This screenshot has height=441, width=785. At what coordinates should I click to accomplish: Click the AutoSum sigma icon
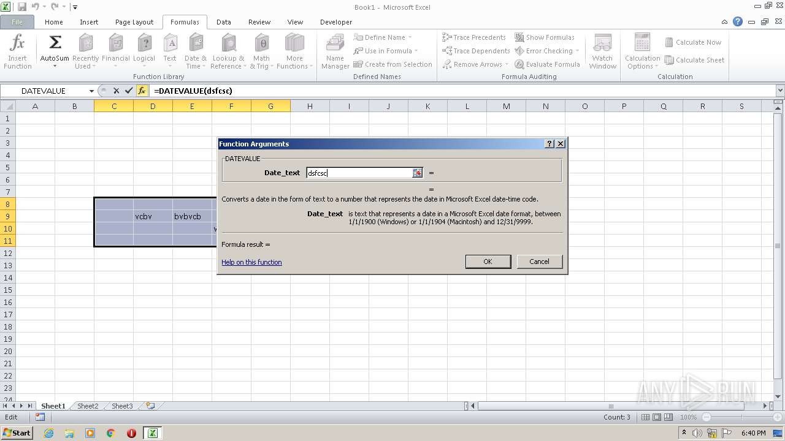(55, 42)
